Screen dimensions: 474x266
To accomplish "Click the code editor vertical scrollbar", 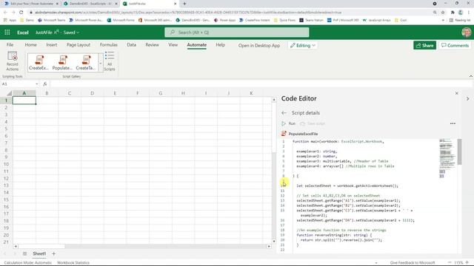I will click(459, 151).
